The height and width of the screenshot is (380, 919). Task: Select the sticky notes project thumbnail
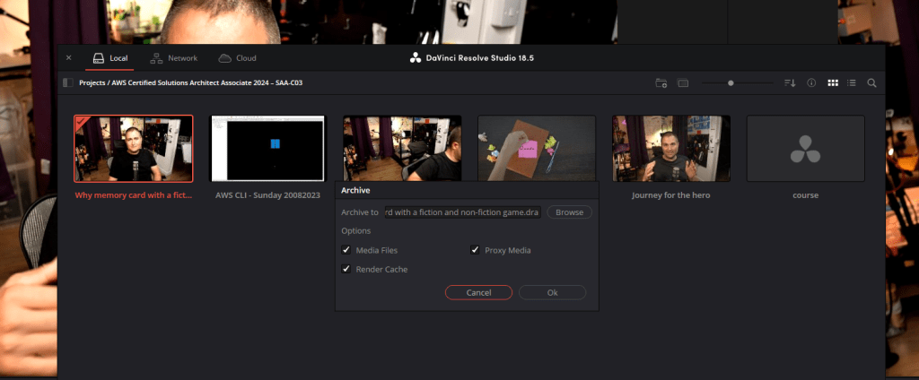coord(537,148)
